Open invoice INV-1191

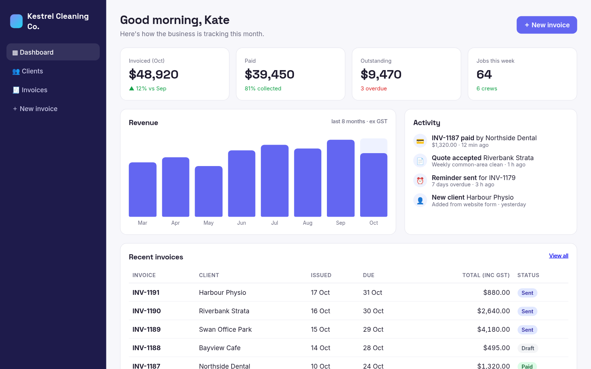click(x=146, y=293)
